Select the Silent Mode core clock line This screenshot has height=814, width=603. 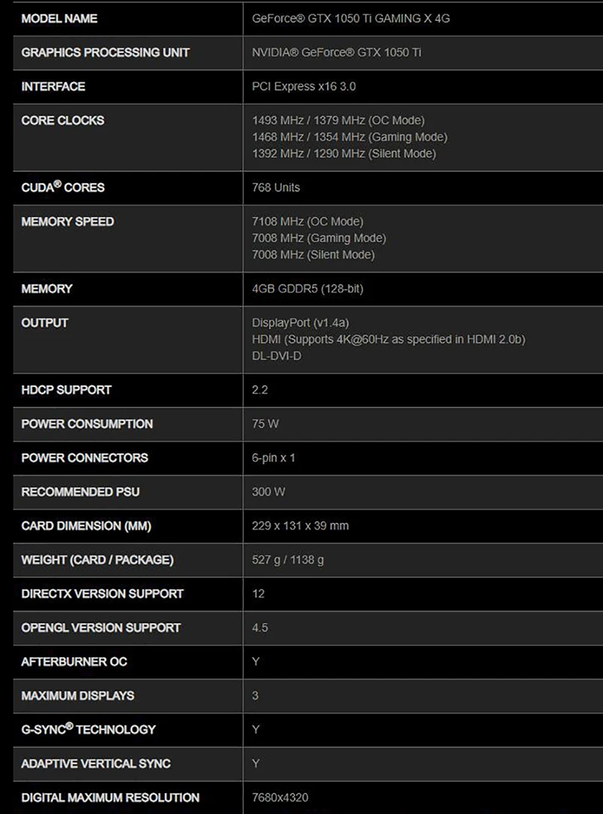click(344, 153)
